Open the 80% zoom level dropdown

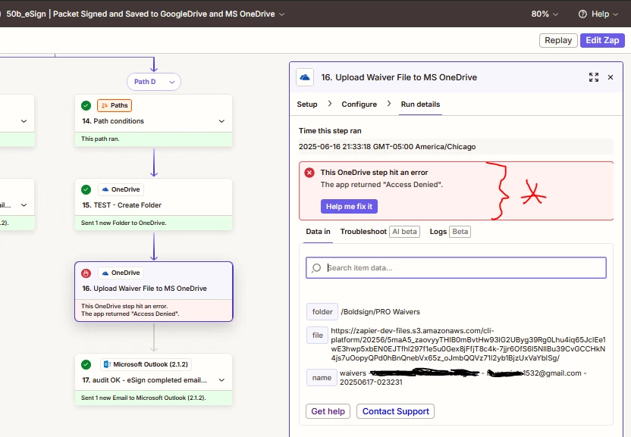click(x=545, y=14)
